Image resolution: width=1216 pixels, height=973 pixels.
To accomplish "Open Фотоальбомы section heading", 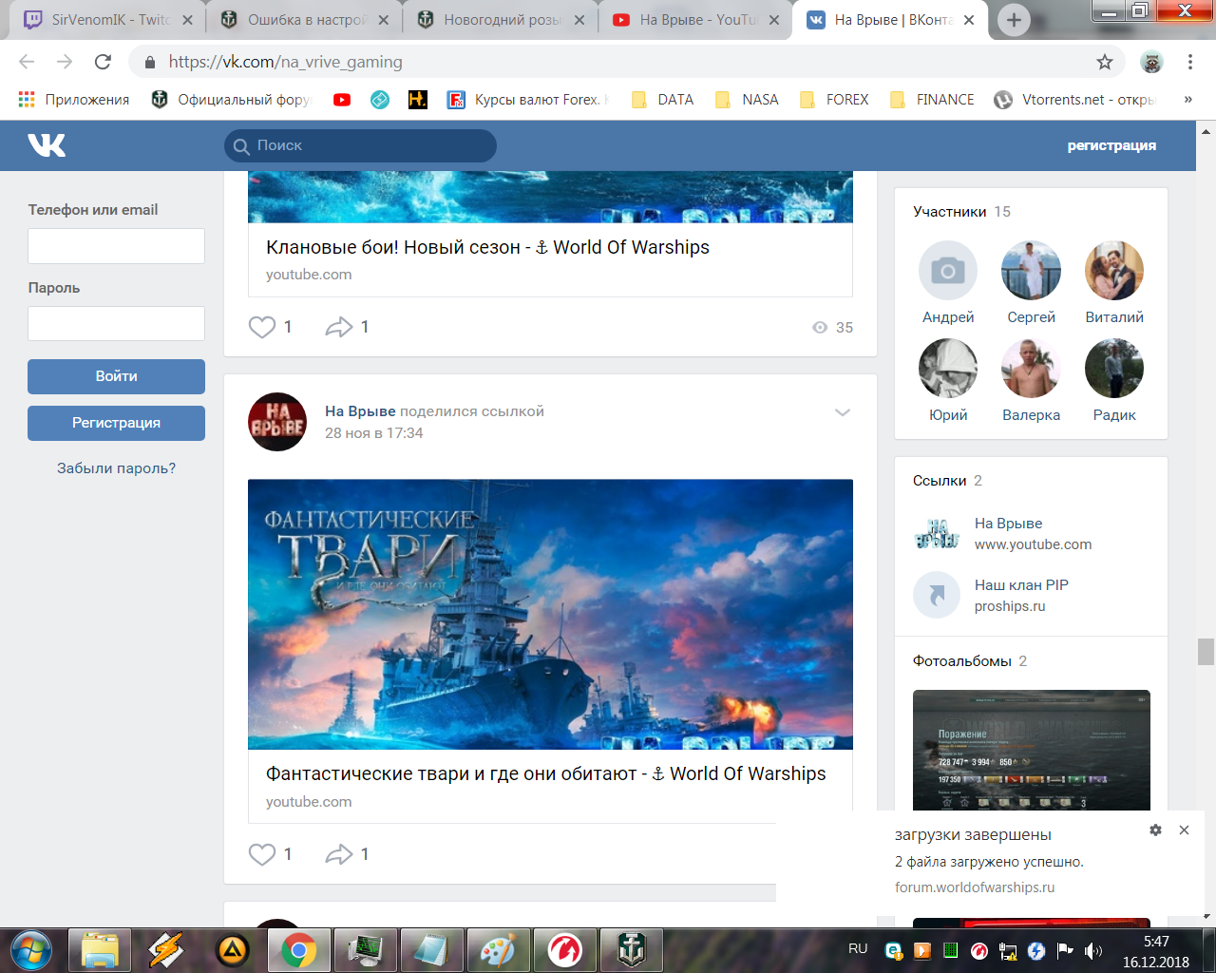I will 961,661.
